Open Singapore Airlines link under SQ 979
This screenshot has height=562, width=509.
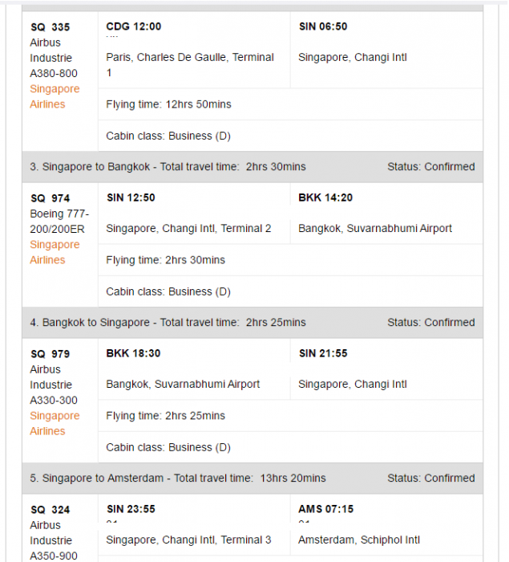point(55,423)
